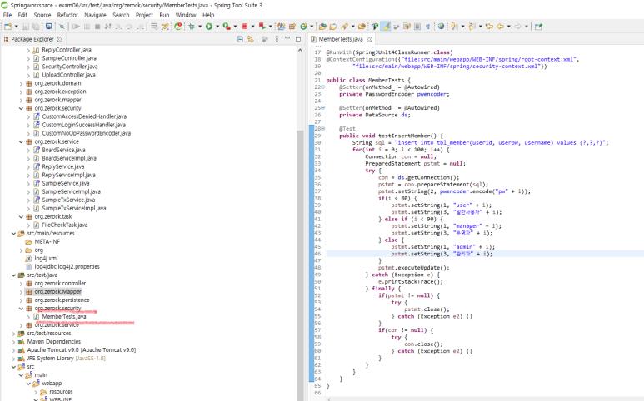Click the Open Type toolbar icon
The width and height of the screenshot is (644, 401).
click(x=322, y=27)
